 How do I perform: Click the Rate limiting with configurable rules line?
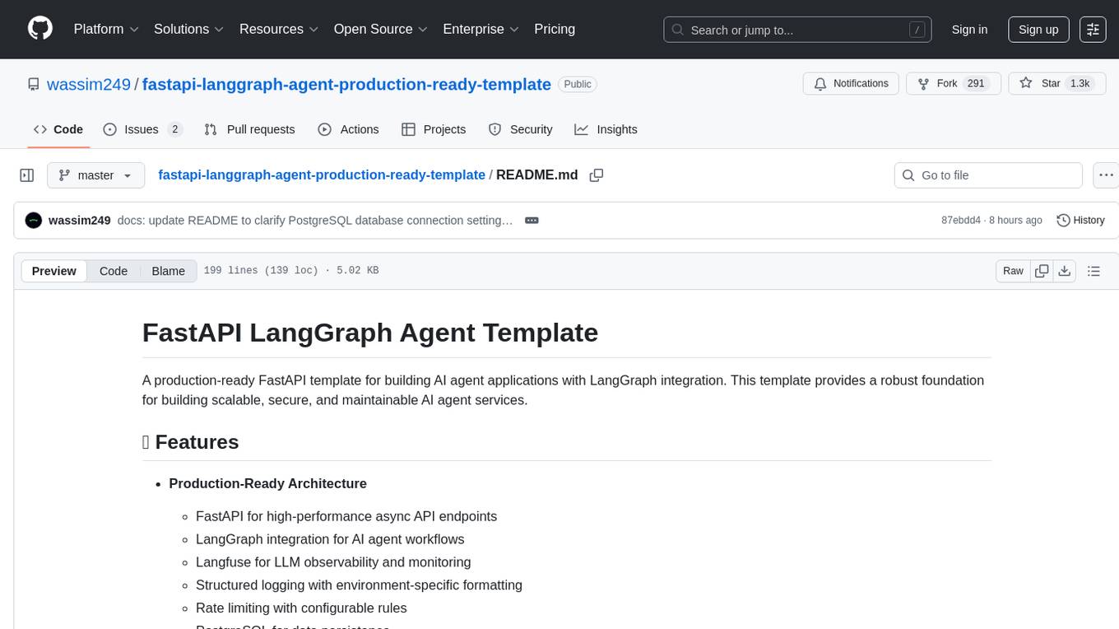coord(301,608)
